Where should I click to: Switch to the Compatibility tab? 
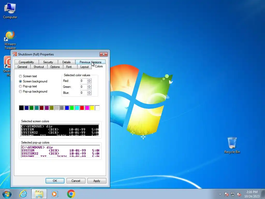tap(26, 62)
